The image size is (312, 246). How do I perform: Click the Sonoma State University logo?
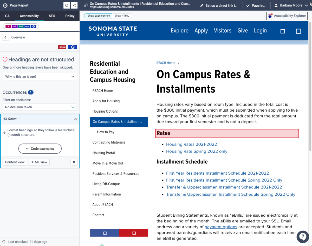pyautogui.click(x=113, y=31)
